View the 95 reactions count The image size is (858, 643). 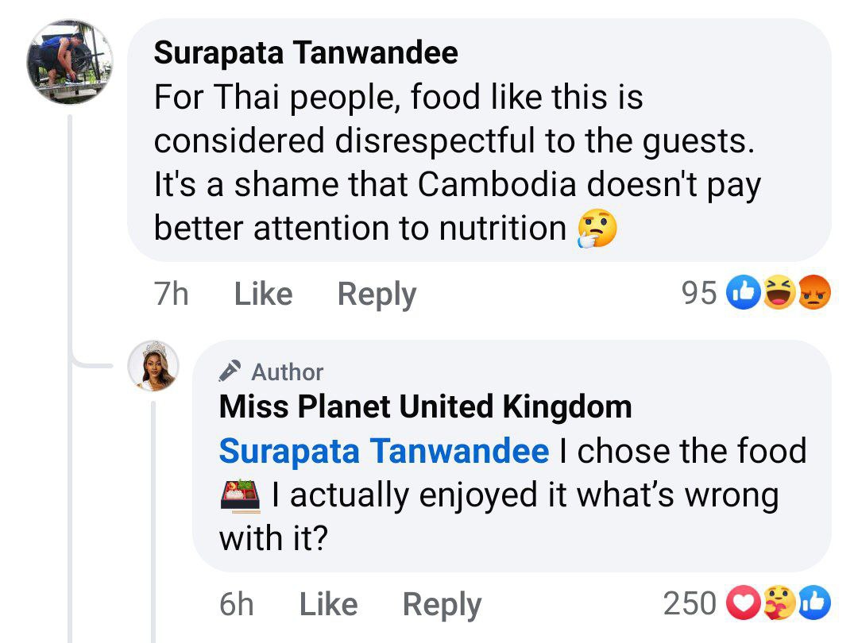pos(699,294)
